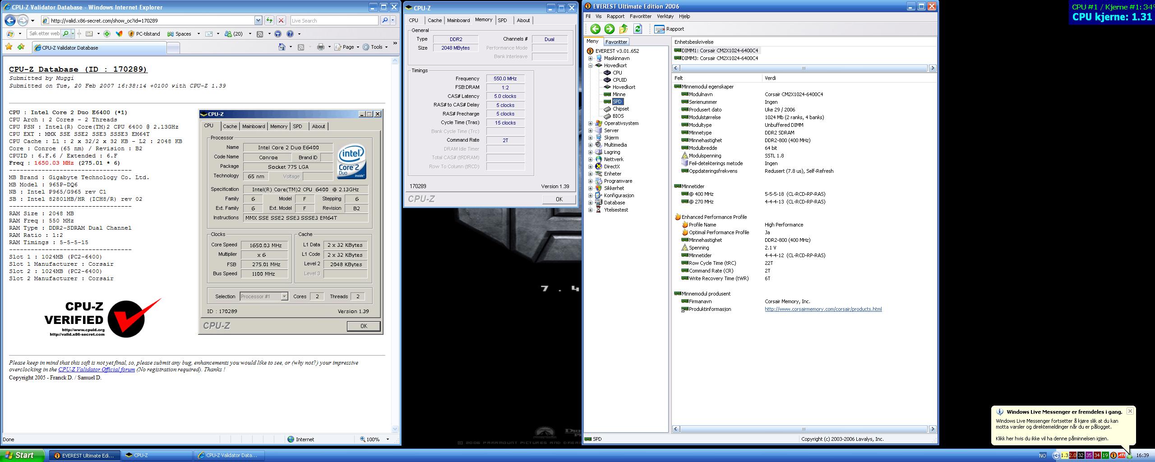Screen dimensions: 1155x462
Task: Show hidden tray icons arrow
Action: [x=1056, y=455]
